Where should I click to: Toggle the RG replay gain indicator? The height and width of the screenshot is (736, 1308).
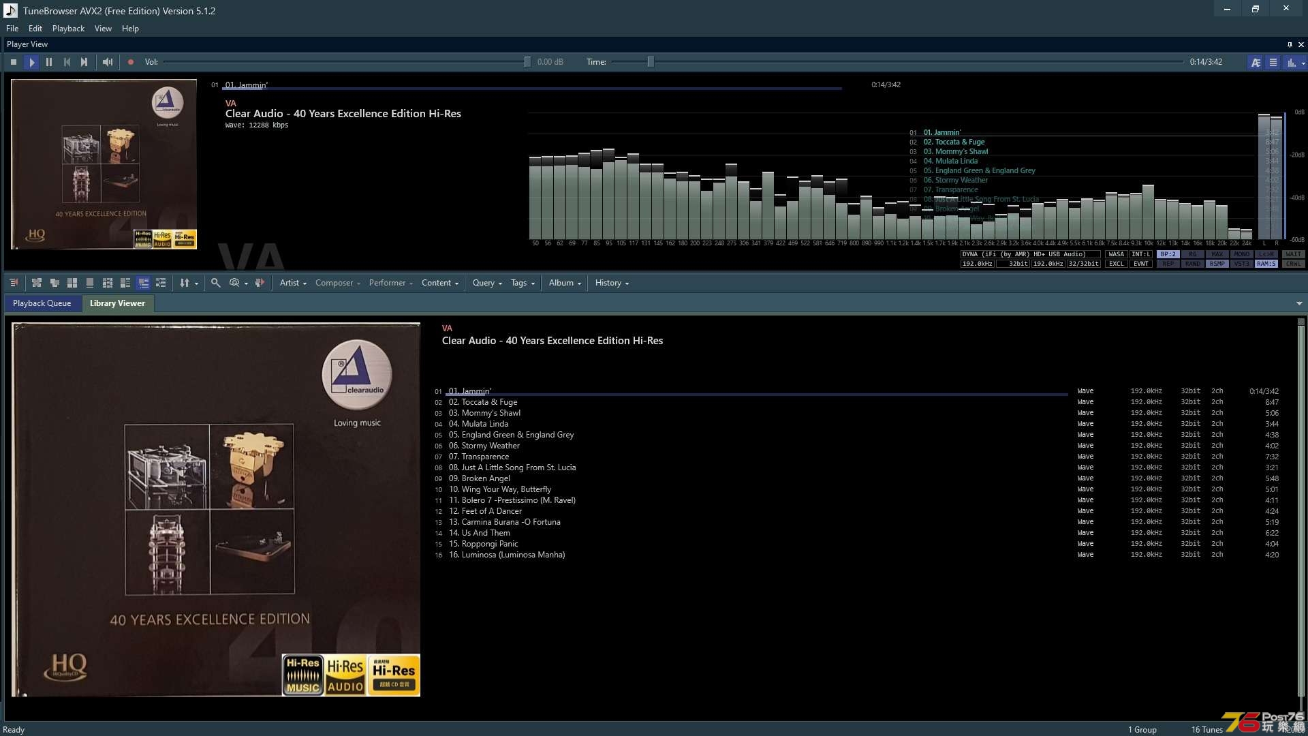[x=1193, y=254]
